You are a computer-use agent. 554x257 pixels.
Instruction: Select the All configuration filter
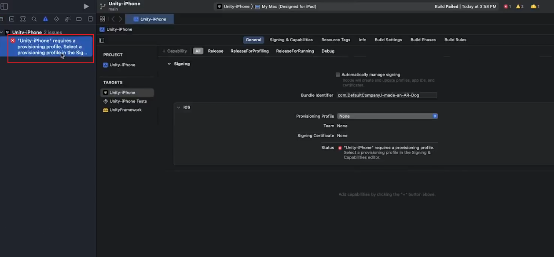click(x=198, y=51)
